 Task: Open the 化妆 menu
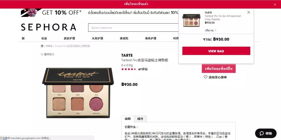pyautogui.click(x=44, y=38)
